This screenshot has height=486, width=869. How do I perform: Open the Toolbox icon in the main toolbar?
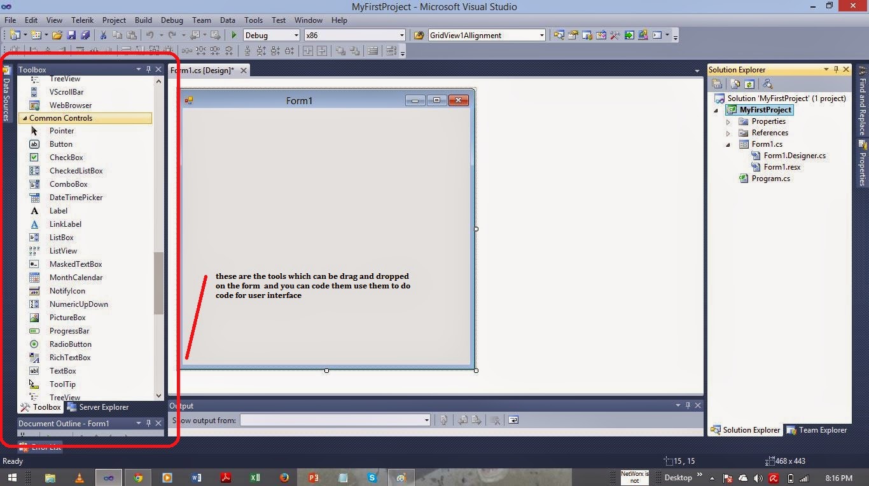coord(615,36)
